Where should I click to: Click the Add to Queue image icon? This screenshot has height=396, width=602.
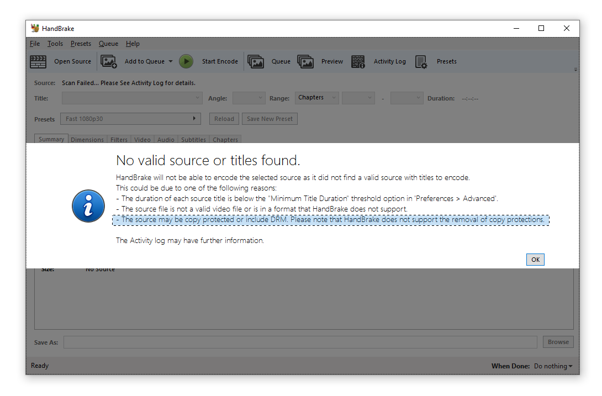(109, 61)
